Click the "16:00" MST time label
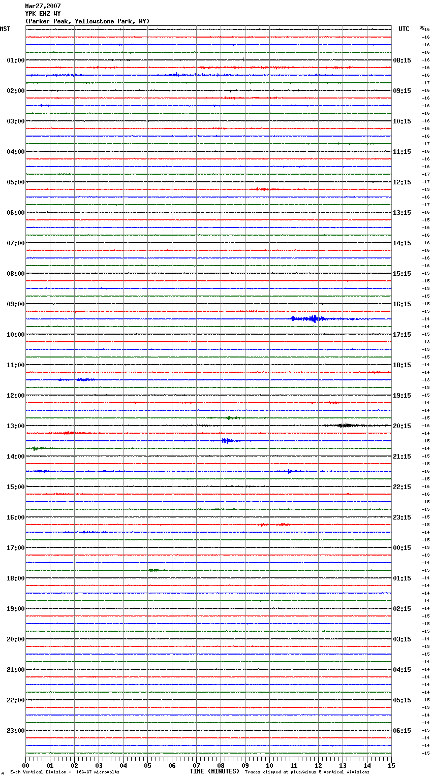This screenshot has height=779, width=432. pos(16,517)
